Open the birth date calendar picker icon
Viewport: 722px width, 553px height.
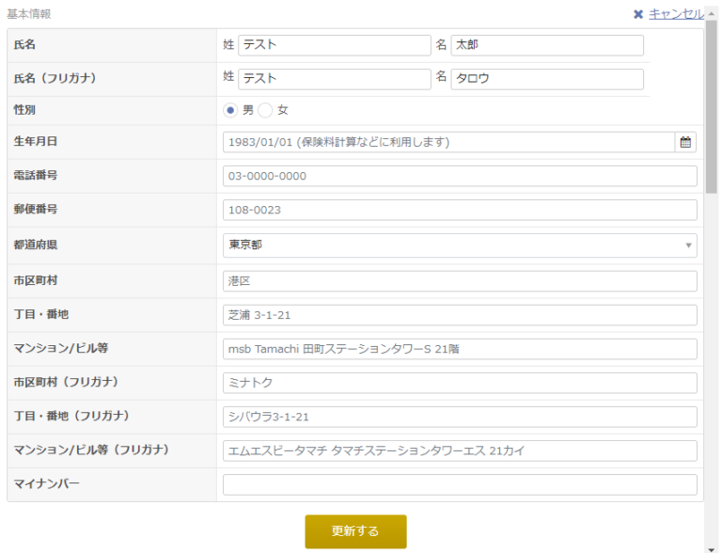pos(685,142)
